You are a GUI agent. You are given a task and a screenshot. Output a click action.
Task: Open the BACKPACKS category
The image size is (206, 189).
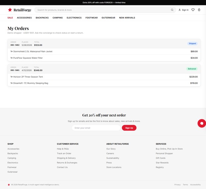click(42, 18)
